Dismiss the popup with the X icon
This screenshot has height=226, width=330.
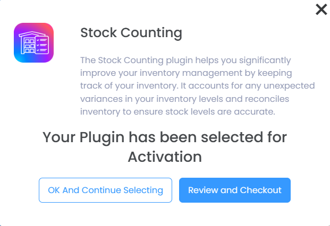pos(321,9)
